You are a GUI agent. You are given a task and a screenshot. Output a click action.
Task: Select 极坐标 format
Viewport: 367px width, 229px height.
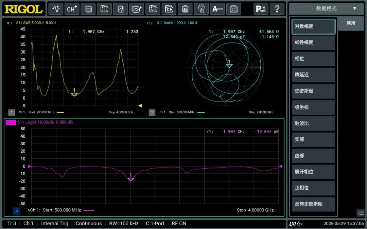(x=313, y=107)
